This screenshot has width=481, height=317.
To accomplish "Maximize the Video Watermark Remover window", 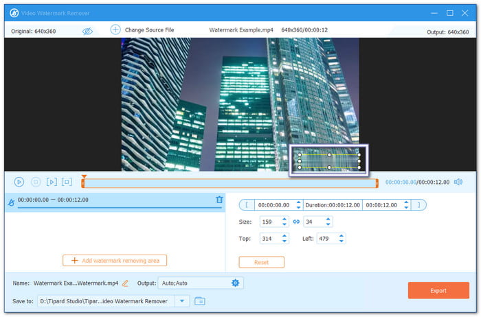I will pos(449,13).
